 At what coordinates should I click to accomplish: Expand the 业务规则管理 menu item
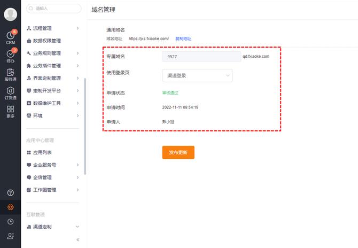click(53, 53)
